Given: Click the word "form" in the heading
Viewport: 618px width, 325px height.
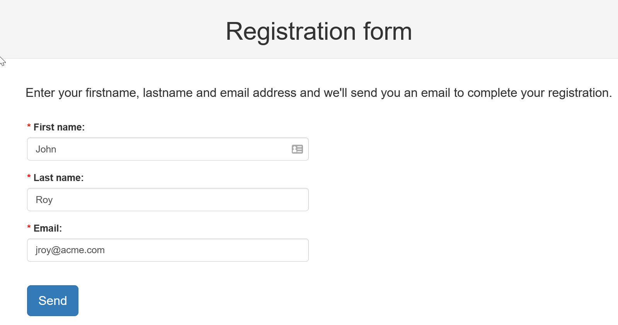Looking at the screenshot, I should 387,31.
